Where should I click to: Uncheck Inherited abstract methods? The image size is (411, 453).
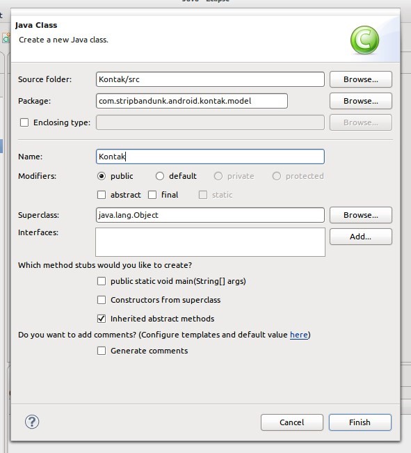click(102, 319)
